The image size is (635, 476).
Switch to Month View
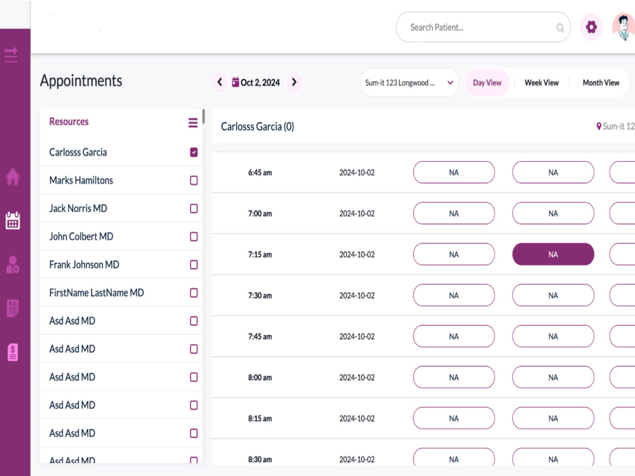pos(601,83)
